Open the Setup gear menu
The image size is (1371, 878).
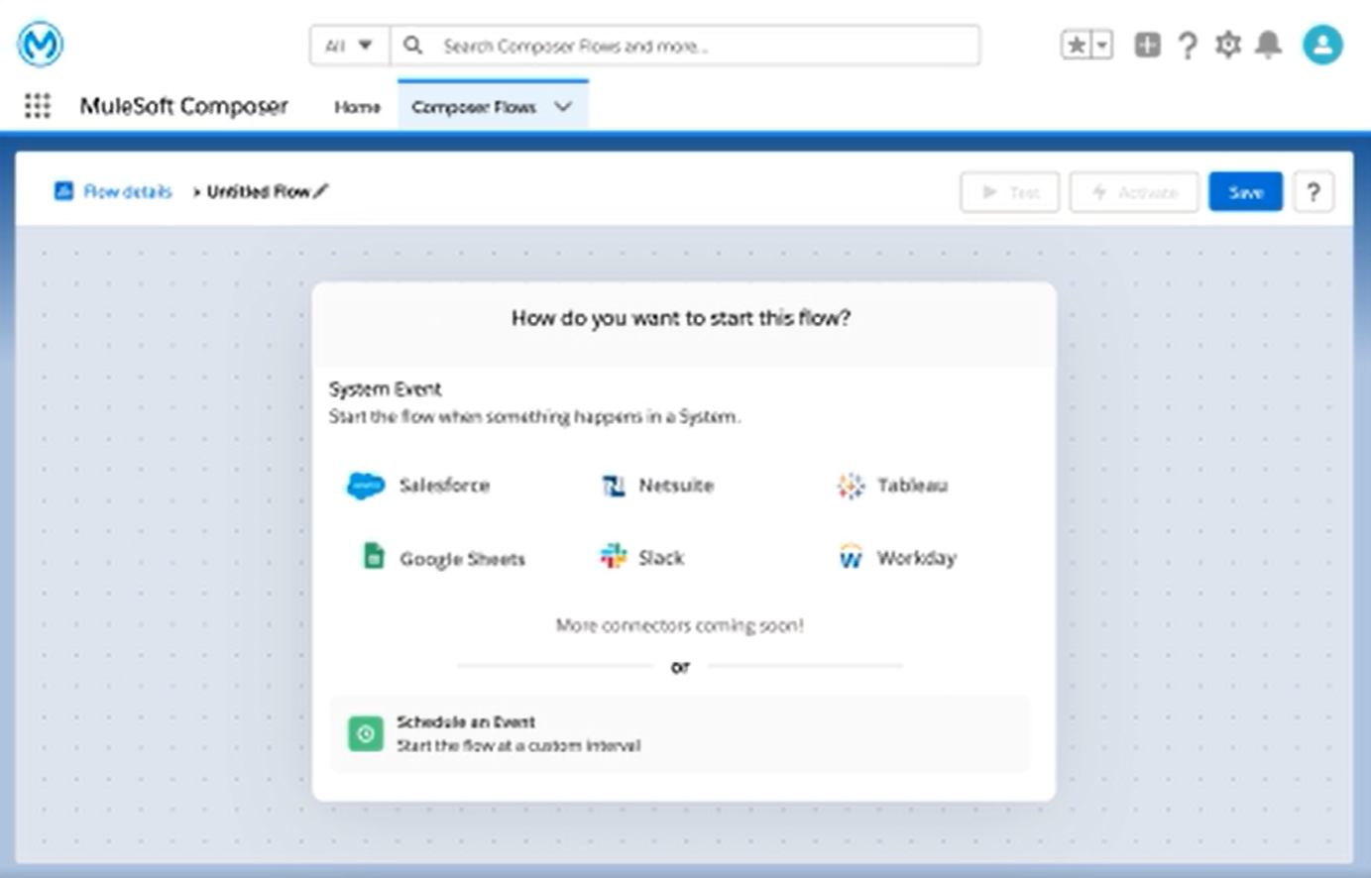tap(1228, 45)
